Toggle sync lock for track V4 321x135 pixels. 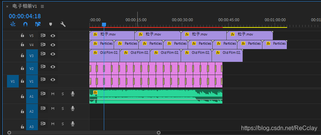click(x=43, y=45)
